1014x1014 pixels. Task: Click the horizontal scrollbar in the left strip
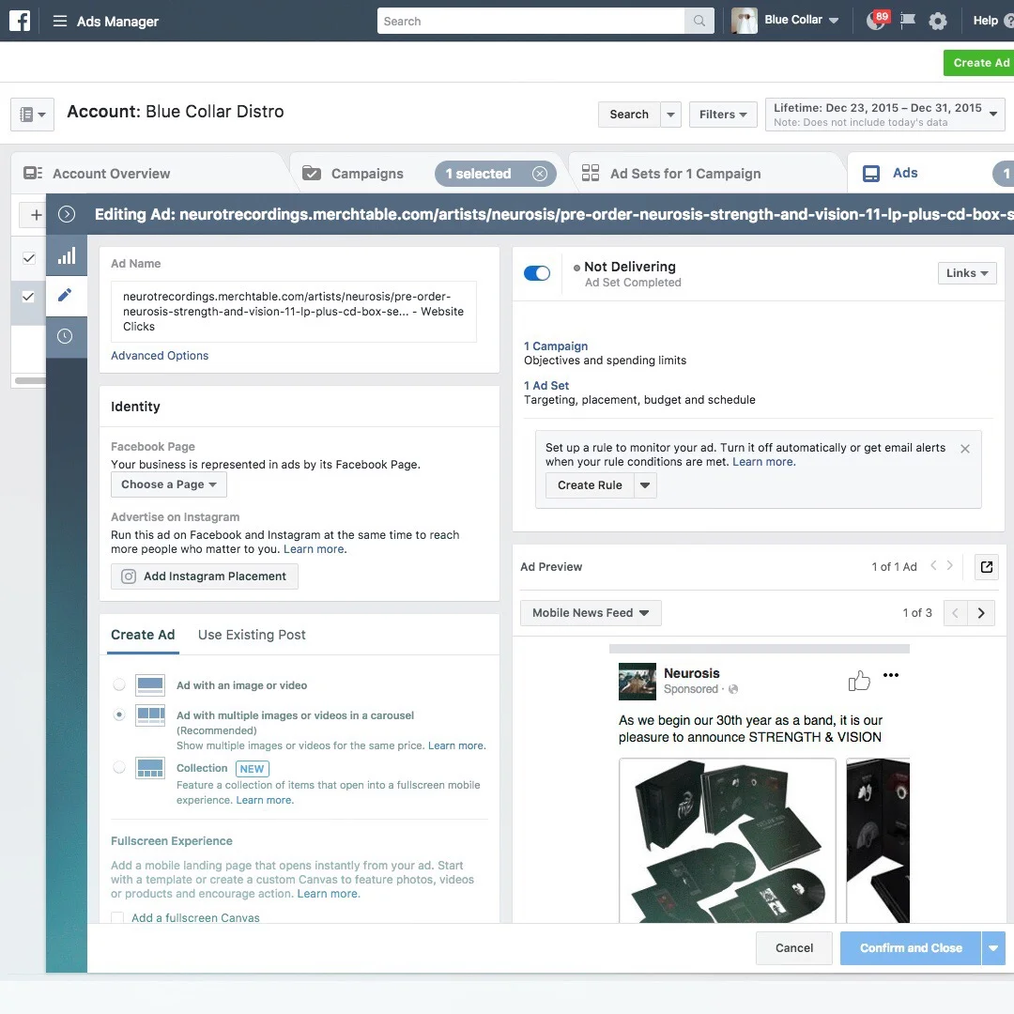click(30, 380)
